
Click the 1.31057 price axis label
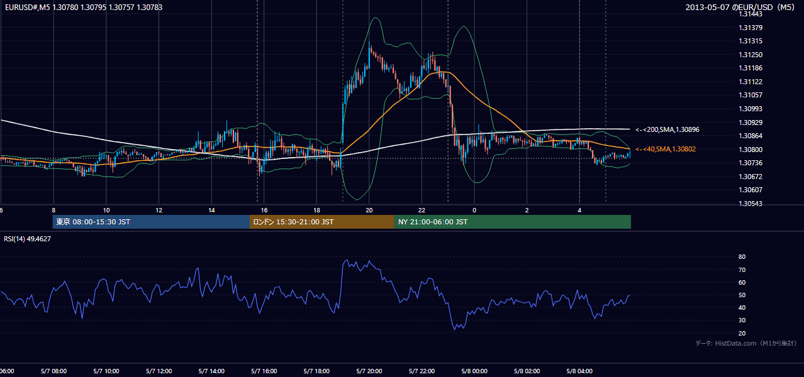pos(751,95)
